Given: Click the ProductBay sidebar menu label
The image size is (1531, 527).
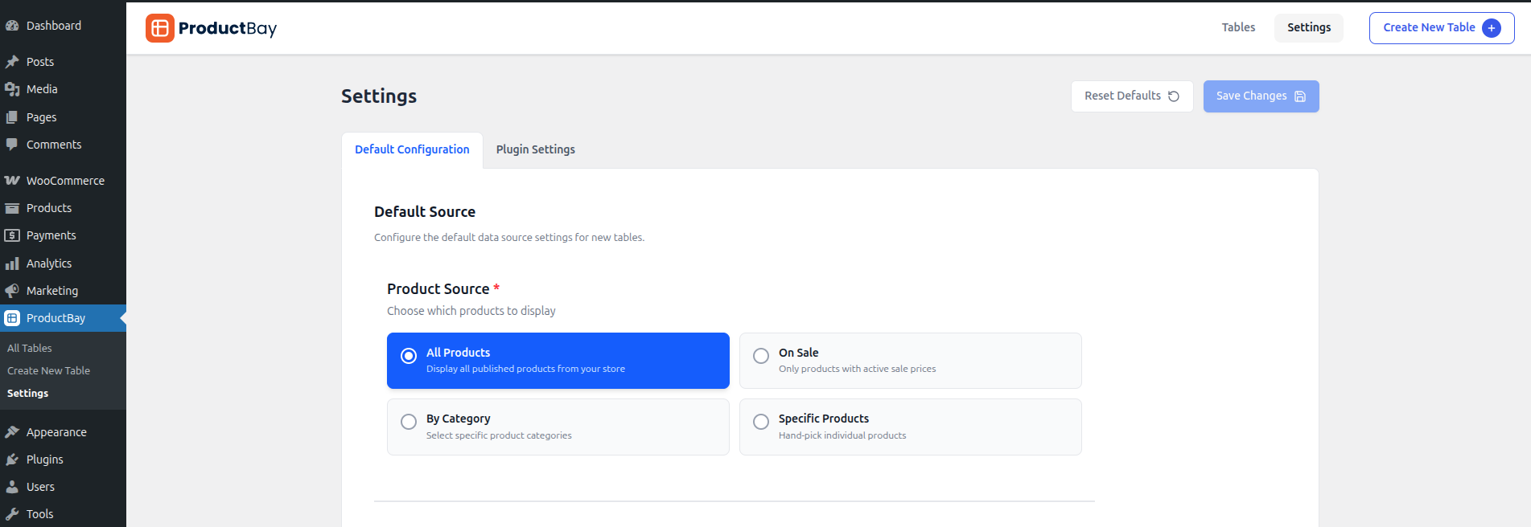Looking at the screenshot, I should click(x=56, y=318).
